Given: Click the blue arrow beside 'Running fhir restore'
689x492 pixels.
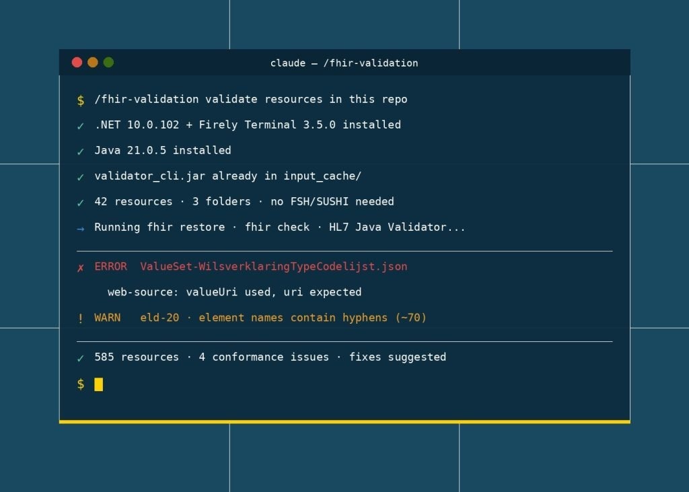Looking at the screenshot, I should [x=81, y=229].
